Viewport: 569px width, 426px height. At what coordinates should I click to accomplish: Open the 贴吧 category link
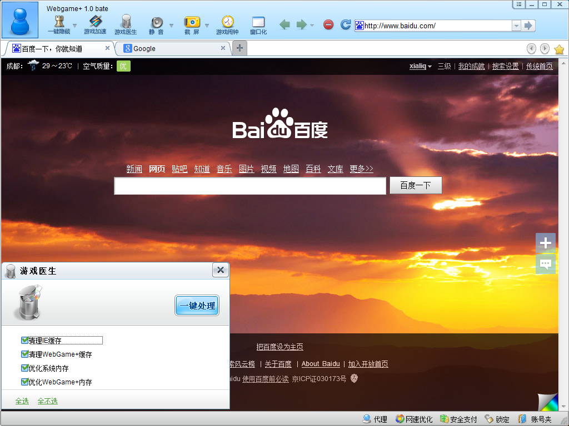point(179,169)
